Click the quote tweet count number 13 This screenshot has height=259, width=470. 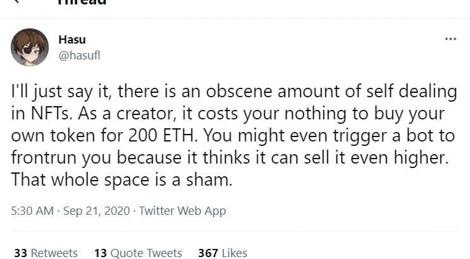point(100,253)
